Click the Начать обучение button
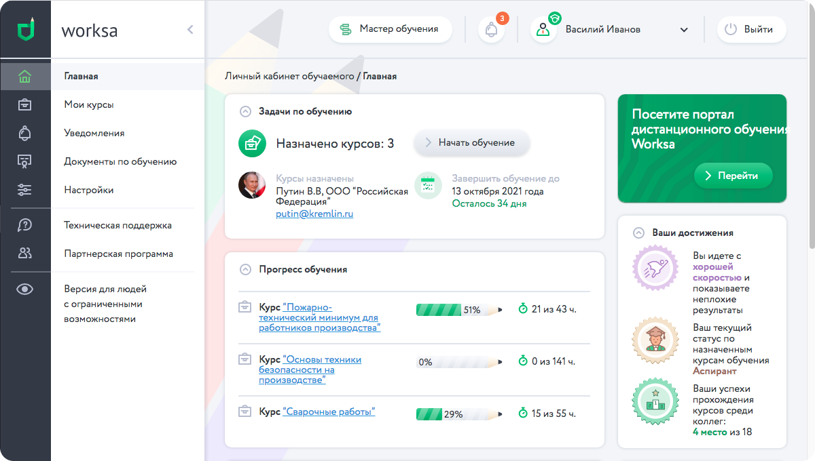 (x=472, y=142)
